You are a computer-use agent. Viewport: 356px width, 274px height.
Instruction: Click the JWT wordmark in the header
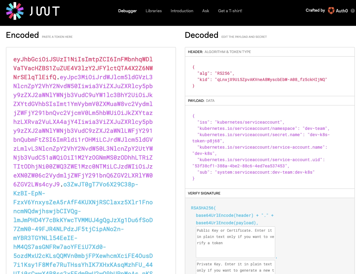(44, 11)
